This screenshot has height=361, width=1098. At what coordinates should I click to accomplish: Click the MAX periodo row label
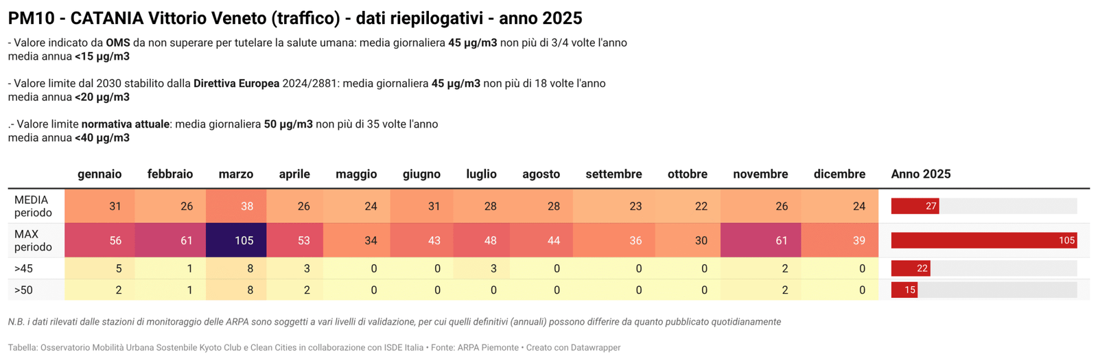[33, 240]
